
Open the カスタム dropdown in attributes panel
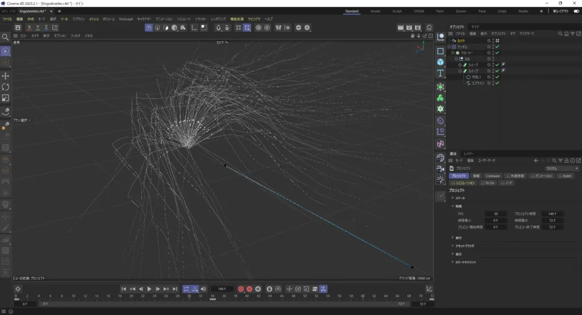pyautogui.click(x=562, y=169)
